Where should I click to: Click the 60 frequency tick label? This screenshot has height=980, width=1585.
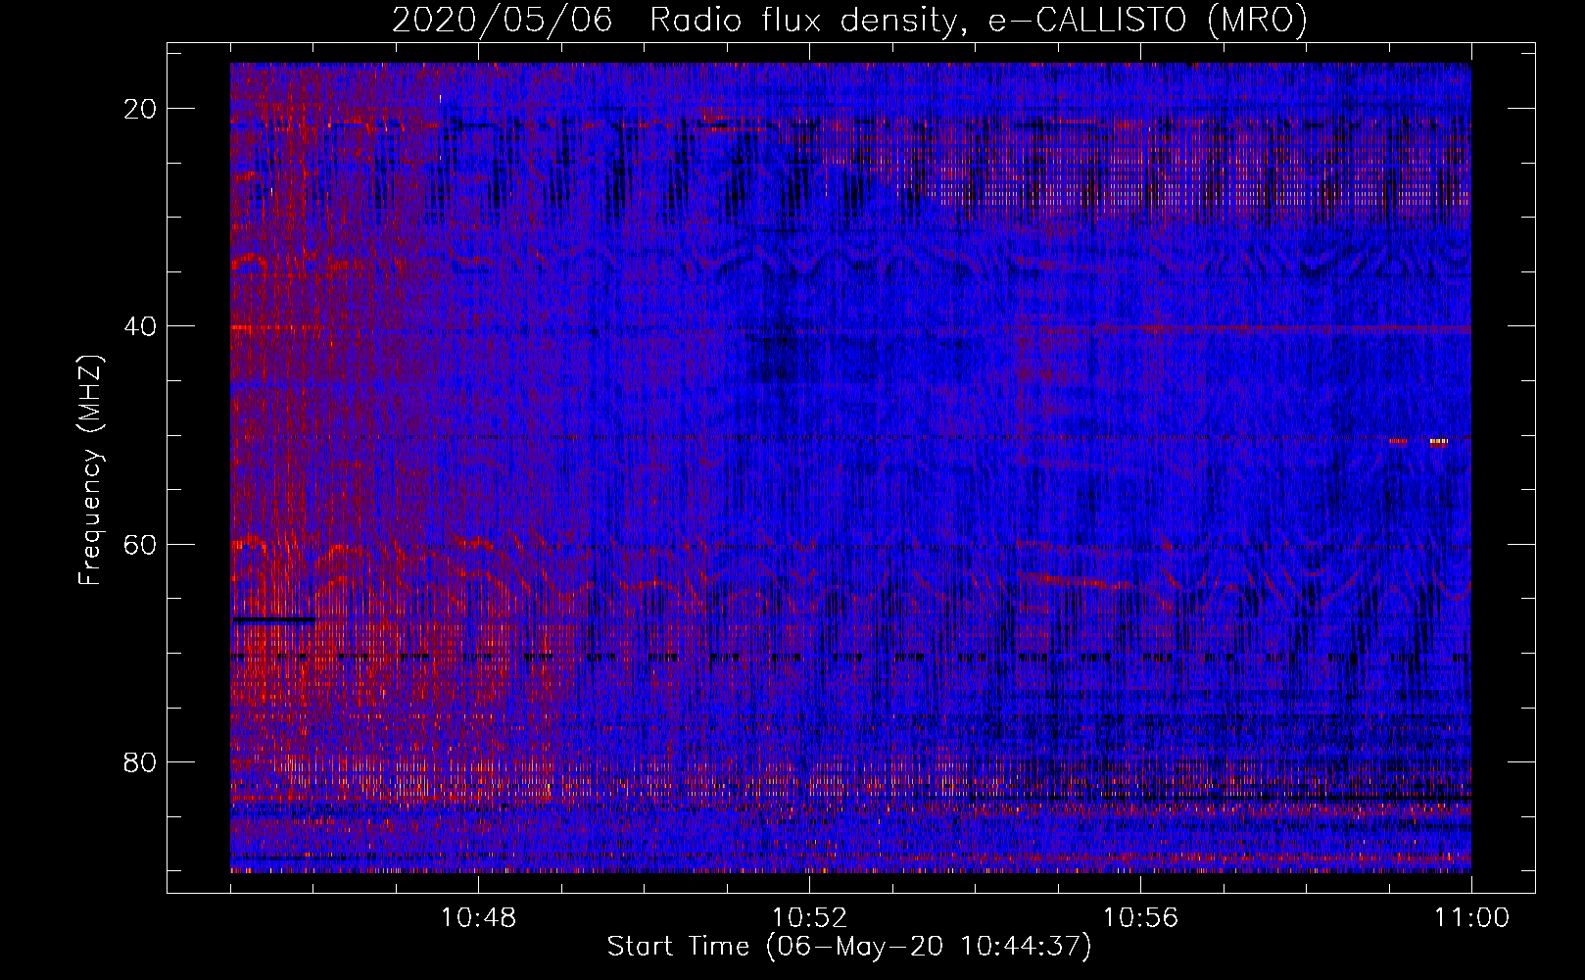pos(142,544)
